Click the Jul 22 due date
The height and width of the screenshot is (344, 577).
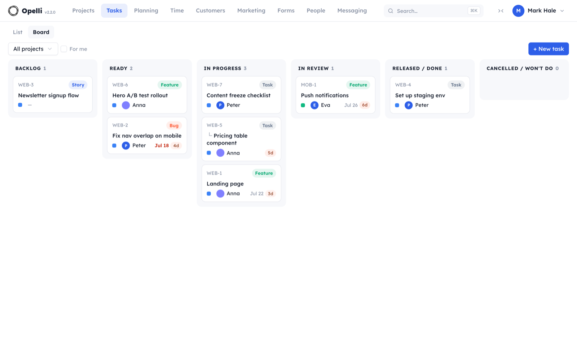(x=257, y=193)
